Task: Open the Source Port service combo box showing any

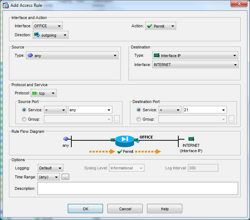Action: 90,110
